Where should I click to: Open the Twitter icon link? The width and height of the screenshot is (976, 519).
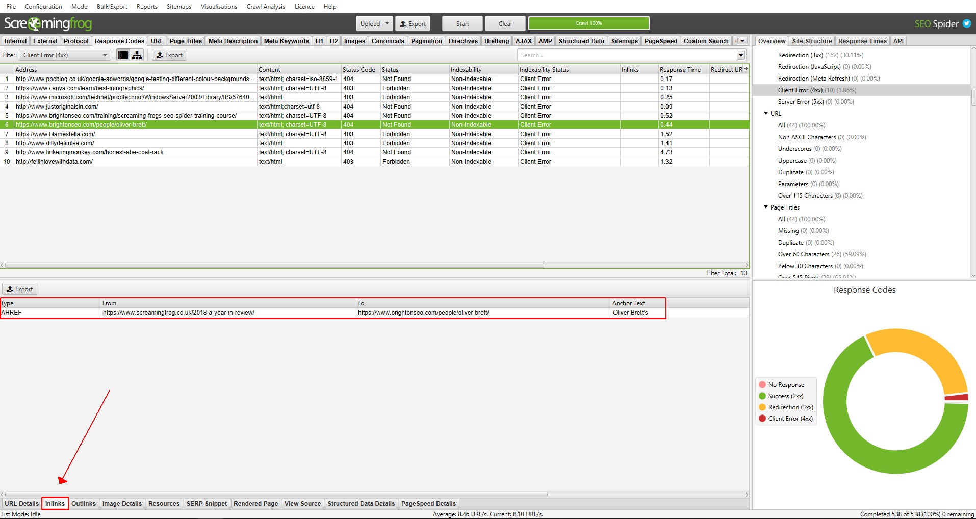966,23
